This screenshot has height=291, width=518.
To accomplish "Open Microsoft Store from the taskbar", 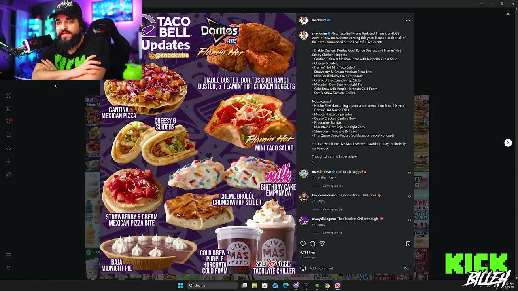I will (265, 285).
